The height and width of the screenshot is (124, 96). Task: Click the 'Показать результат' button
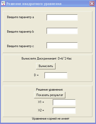pyautogui.click(x=50, y=95)
